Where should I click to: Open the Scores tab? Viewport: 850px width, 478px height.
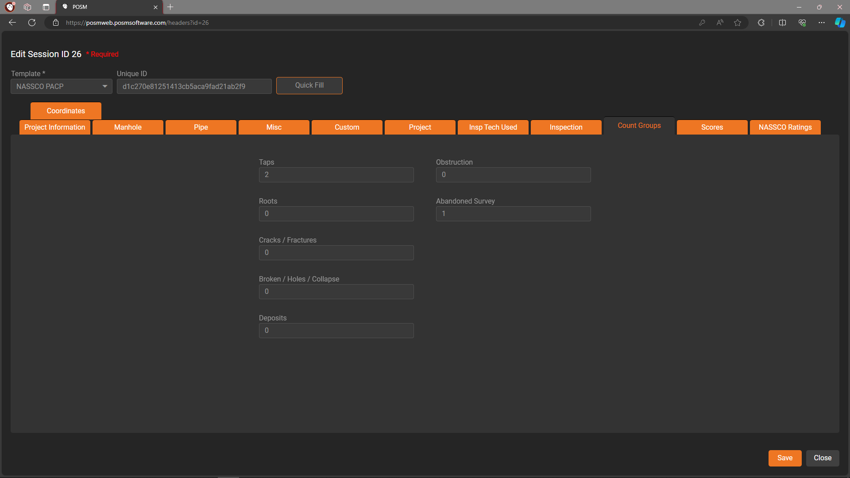(x=712, y=127)
